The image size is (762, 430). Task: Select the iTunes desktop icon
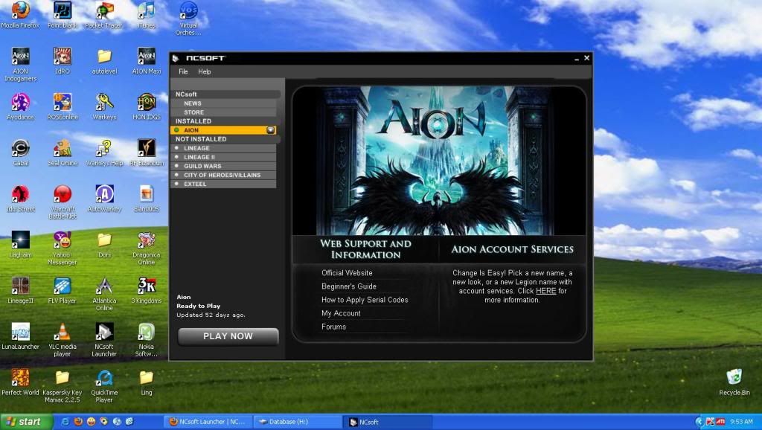point(147,15)
